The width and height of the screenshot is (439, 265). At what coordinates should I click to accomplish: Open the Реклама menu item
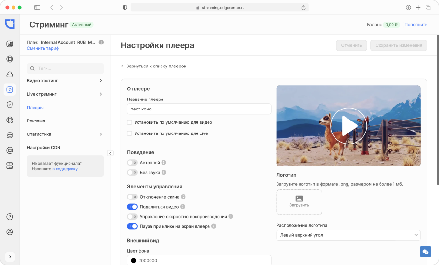[36, 121]
